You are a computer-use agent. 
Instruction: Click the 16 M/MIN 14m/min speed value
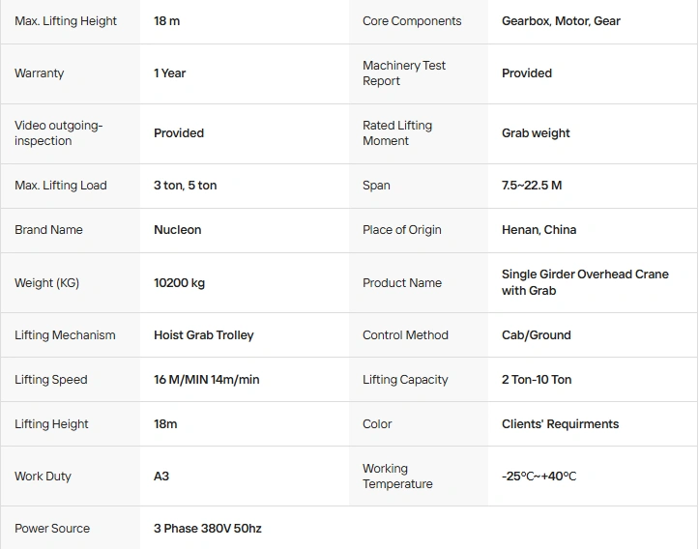click(206, 380)
